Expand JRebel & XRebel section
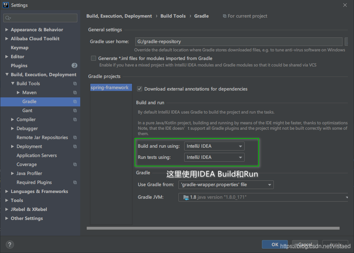 [x=7, y=209]
